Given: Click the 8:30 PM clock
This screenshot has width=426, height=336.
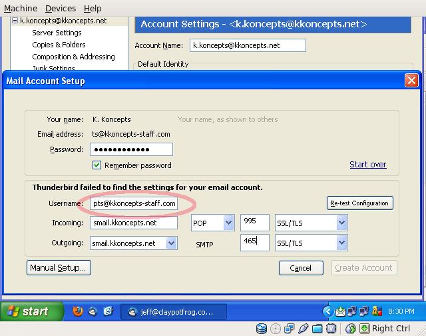Looking at the screenshot, I should pos(401,311).
